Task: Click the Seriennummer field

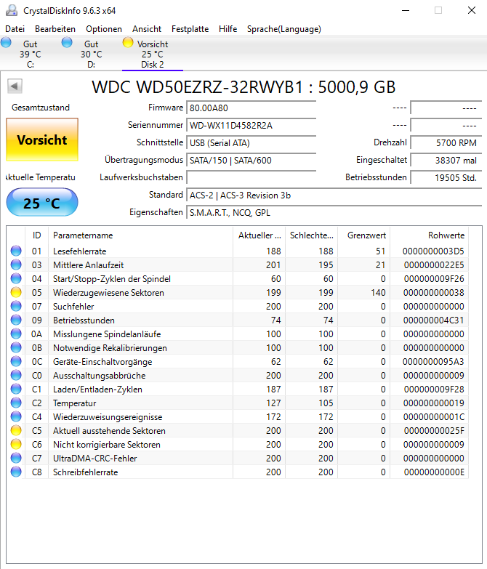Action: [x=251, y=125]
